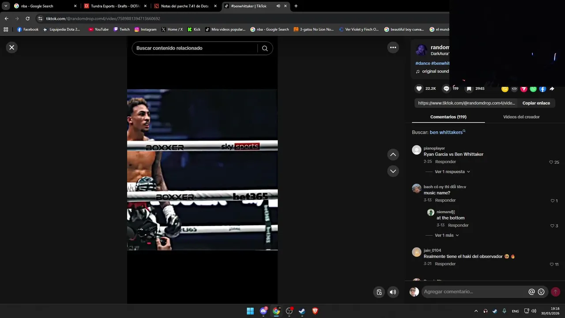Mute the video sound
The width and height of the screenshot is (565, 318).
pyautogui.click(x=393, y=292)
